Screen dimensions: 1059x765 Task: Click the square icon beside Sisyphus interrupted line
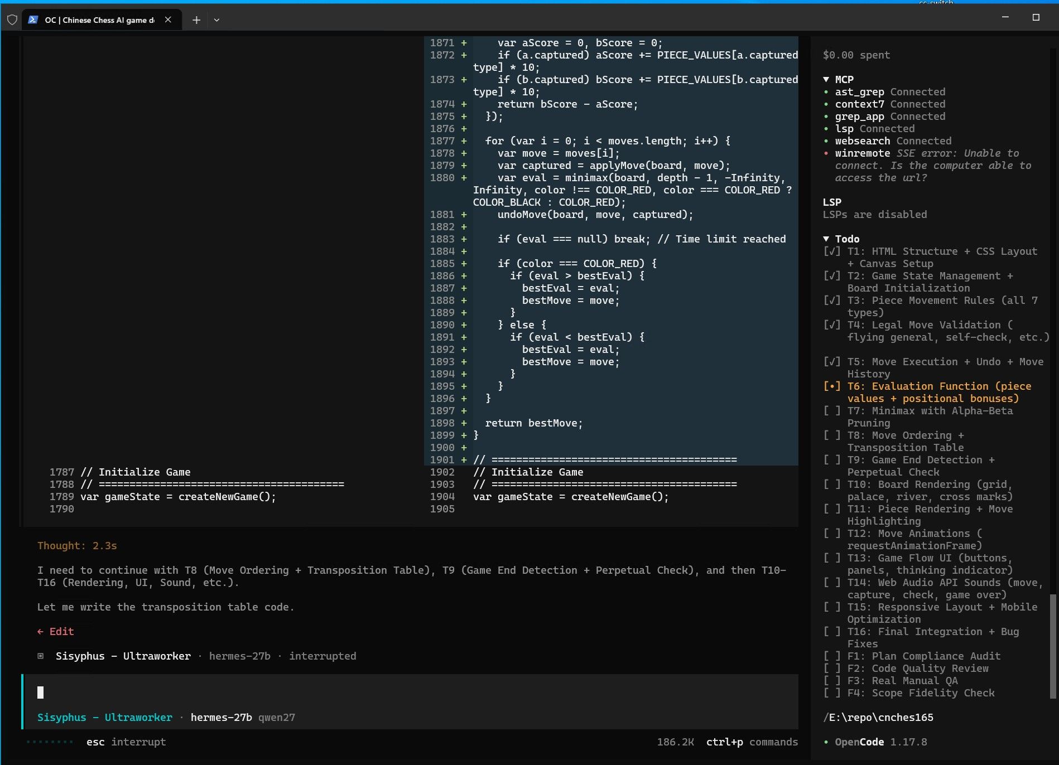click(x=41, y=656)
